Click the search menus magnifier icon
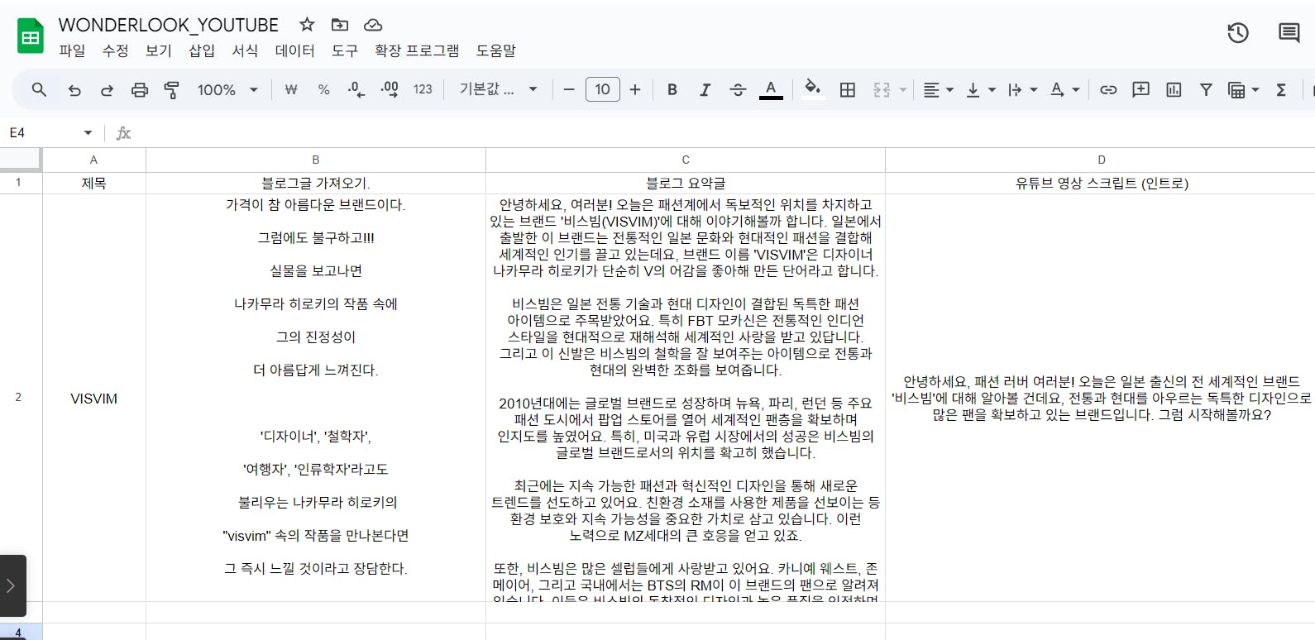Viewport: 1315px width, 640px height. (39, 89)
